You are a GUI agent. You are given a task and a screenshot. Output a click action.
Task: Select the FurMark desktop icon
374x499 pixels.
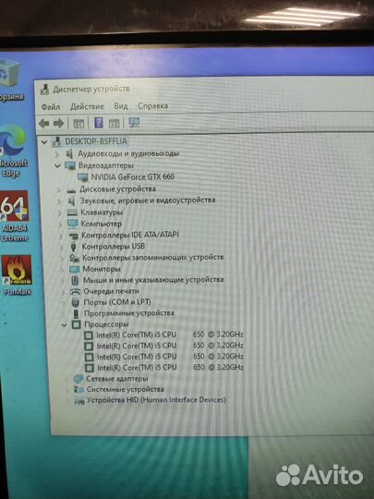click(17, 275)
